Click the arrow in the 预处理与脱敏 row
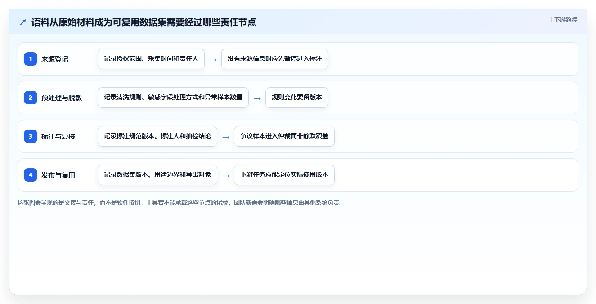 (257, 98)
